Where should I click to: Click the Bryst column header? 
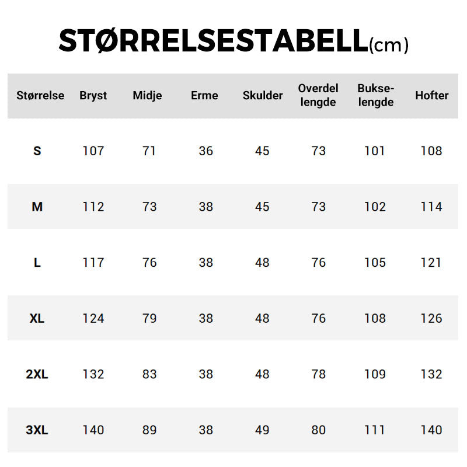tap(93, 96)
